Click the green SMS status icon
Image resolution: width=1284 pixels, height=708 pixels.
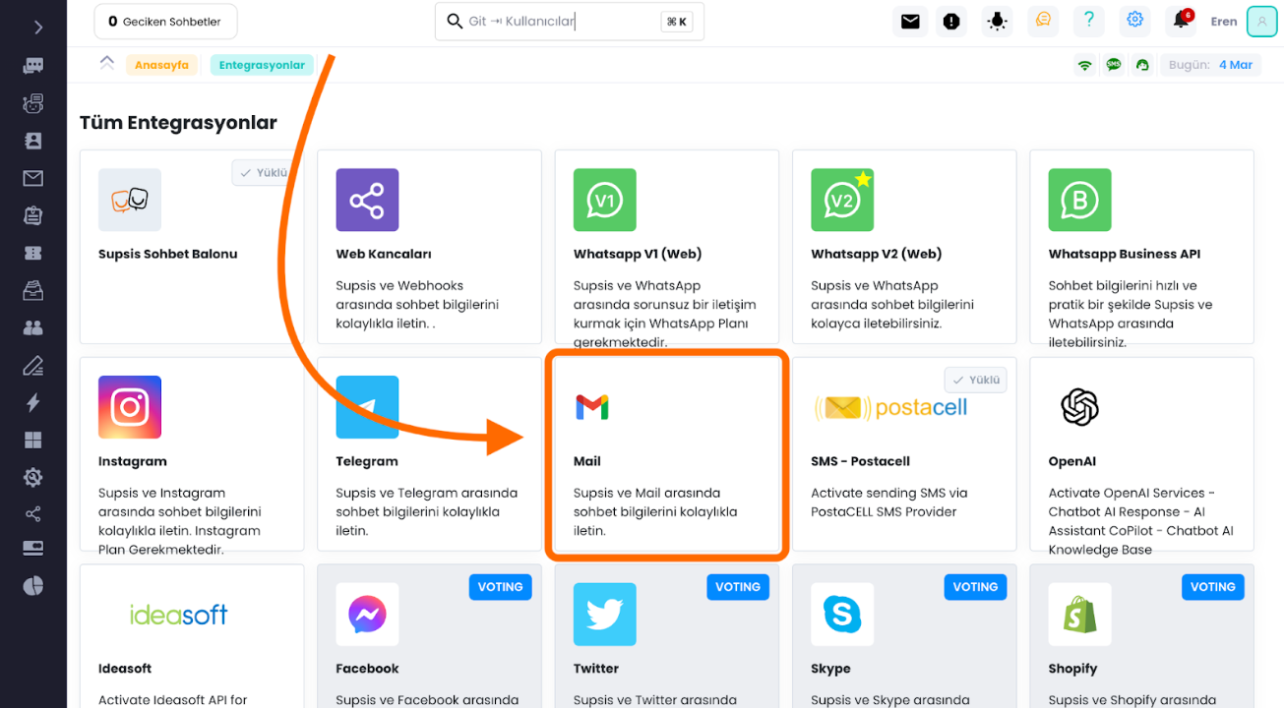pos(1114,65)
